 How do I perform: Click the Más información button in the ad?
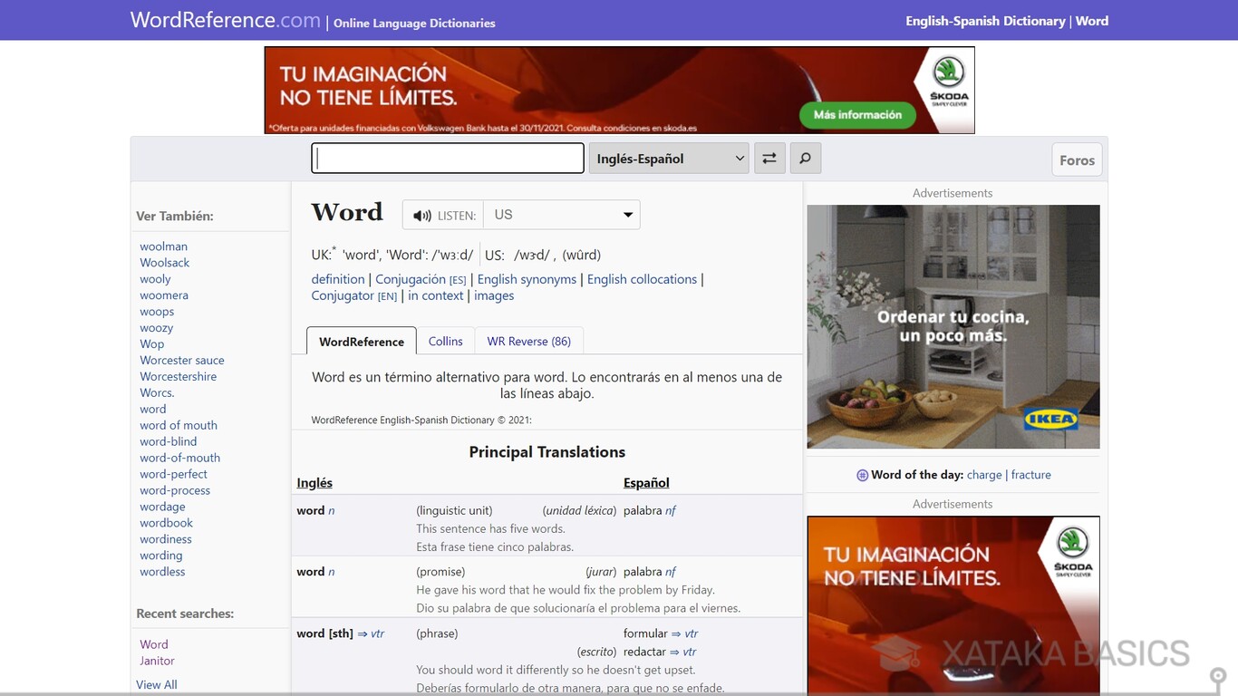click(x=856, y=115)
